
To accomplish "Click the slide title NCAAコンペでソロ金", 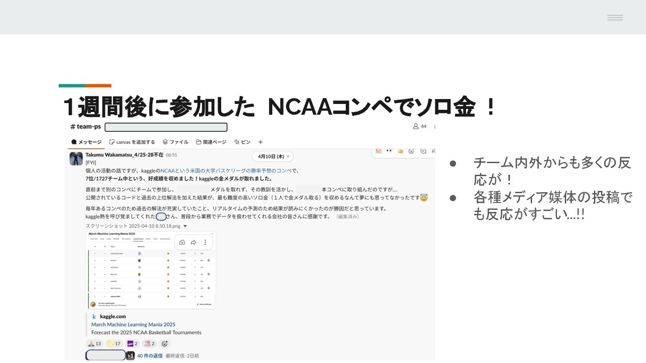I will point(371,107).
